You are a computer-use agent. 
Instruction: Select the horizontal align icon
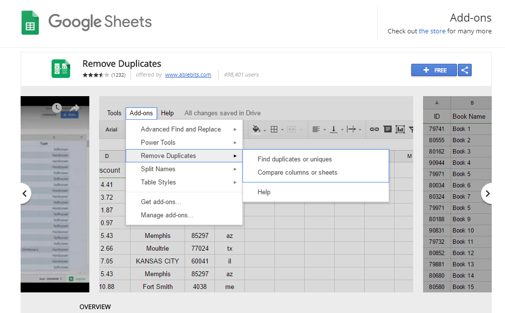point(317,130)
